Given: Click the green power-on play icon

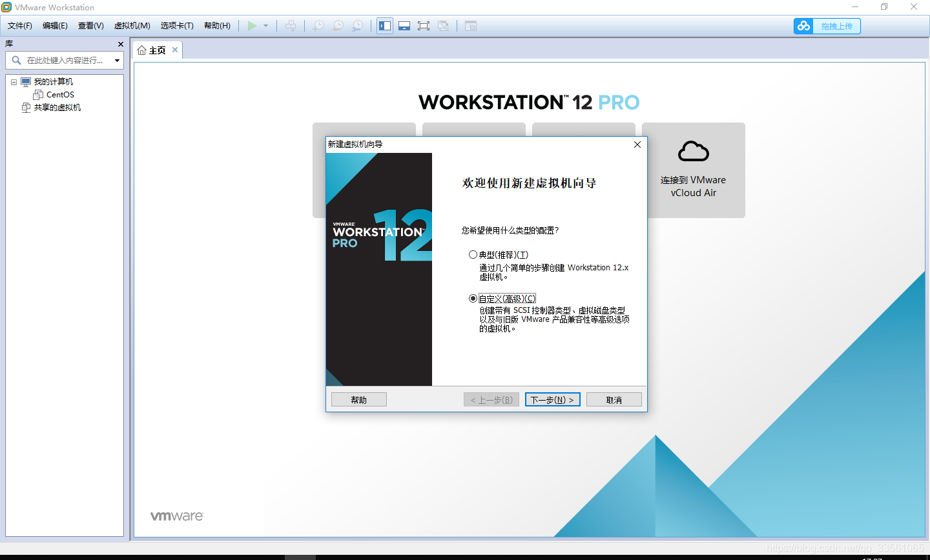Looking at the screenshot, I should coord(252,26).
